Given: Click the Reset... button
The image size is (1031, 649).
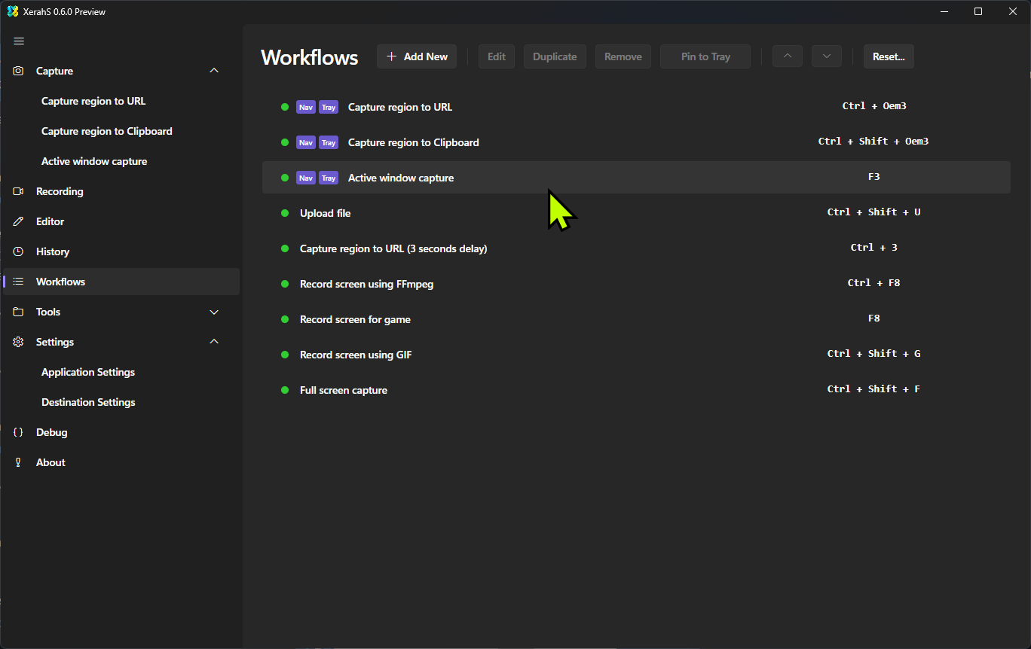Looking at the screenshot, I should point(889,56).
